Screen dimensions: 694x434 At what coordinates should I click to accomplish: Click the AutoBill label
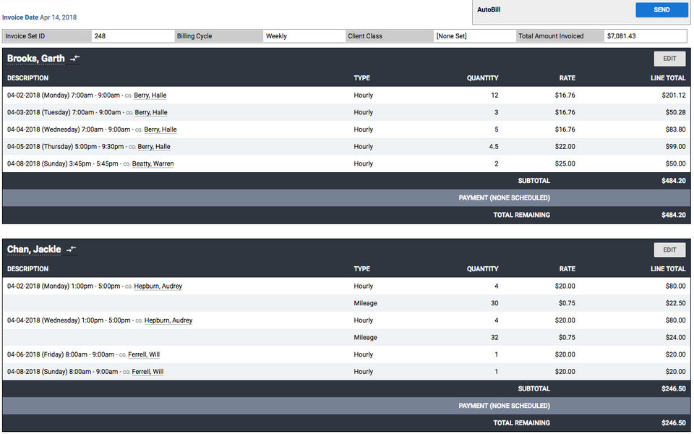click(489, 9)
